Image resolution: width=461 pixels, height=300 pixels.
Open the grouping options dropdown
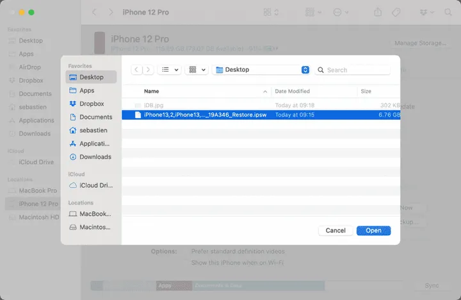tap(196, 70)
